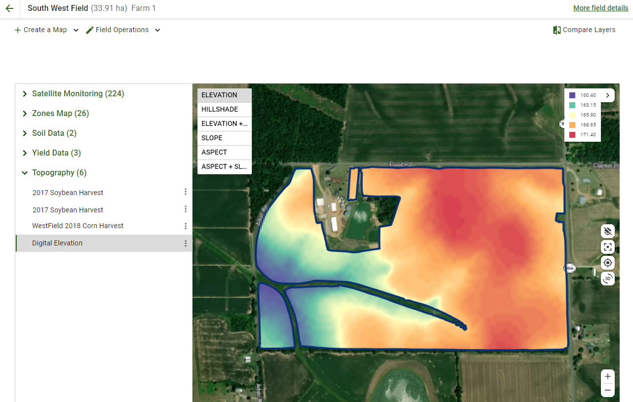Click the plus icon for Create a Map
The height and width of the screenshot is (402, 633).
pos(18,30)
